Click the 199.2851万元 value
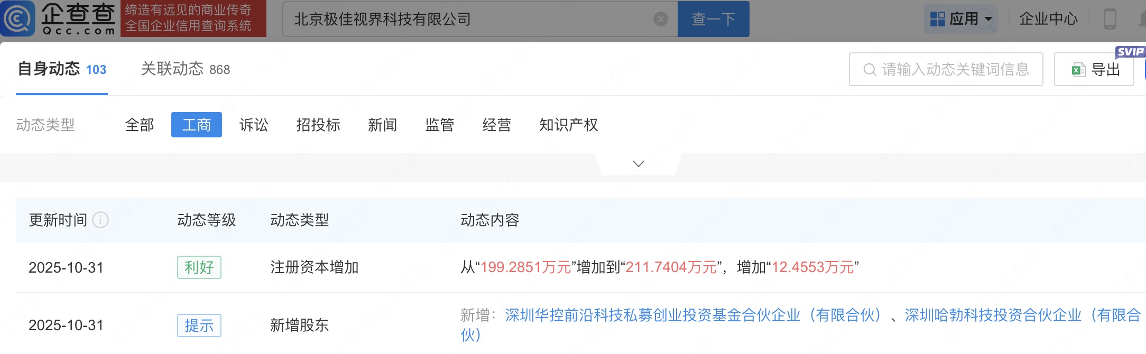Image resolution: width=1146 pixels, height=354 pixels. click(526, 267)
